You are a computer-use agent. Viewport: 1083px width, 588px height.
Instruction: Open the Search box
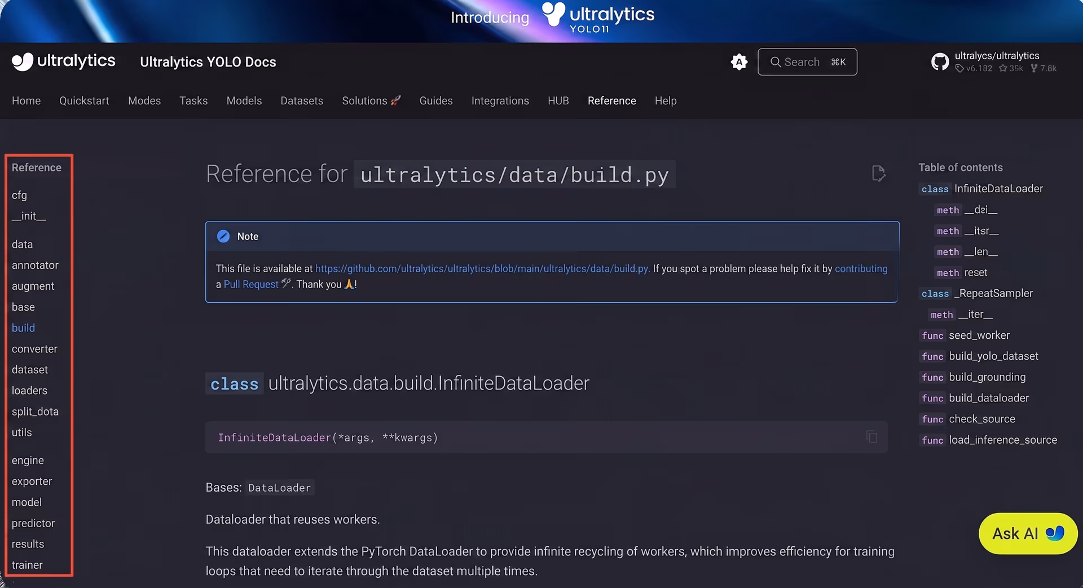pyautogui.click(x=807, y=62)
